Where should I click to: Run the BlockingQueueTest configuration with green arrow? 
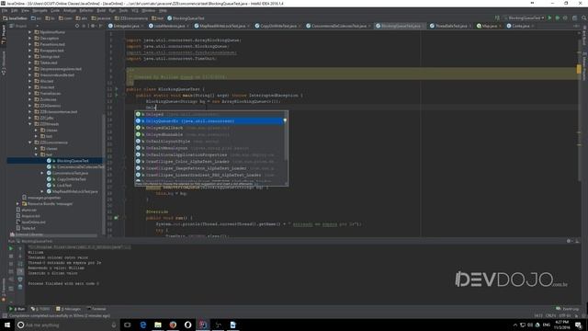[549, 18]
